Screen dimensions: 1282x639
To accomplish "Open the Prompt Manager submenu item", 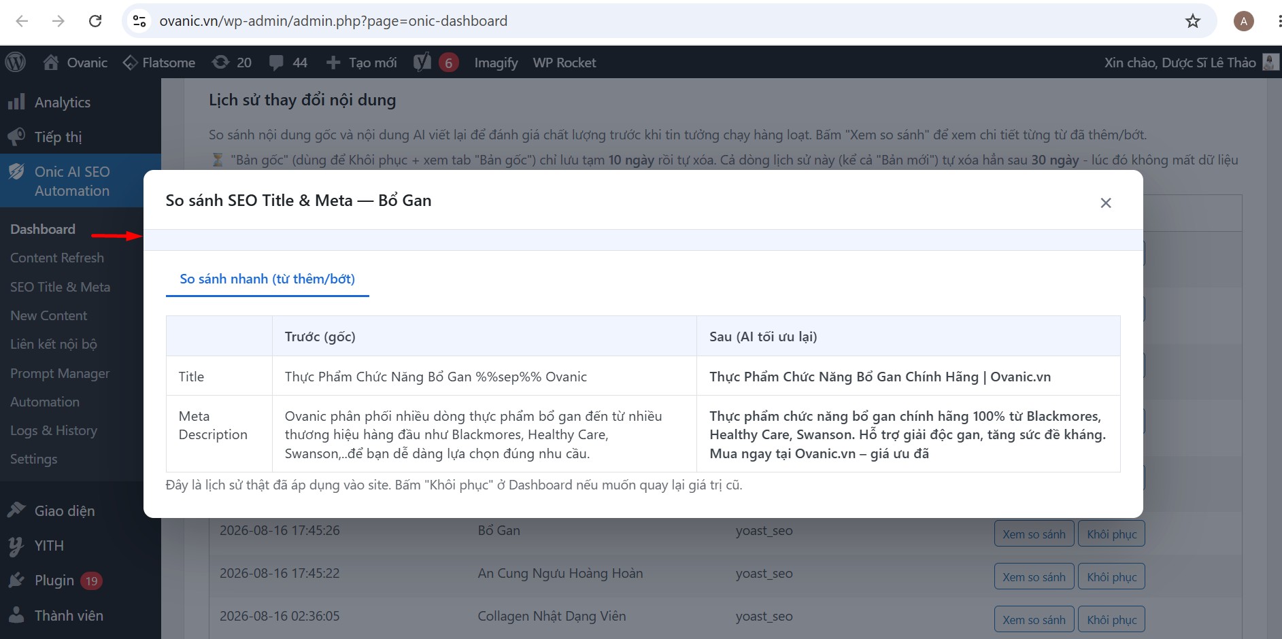I will pyautogui.click(x=60, y=373).
